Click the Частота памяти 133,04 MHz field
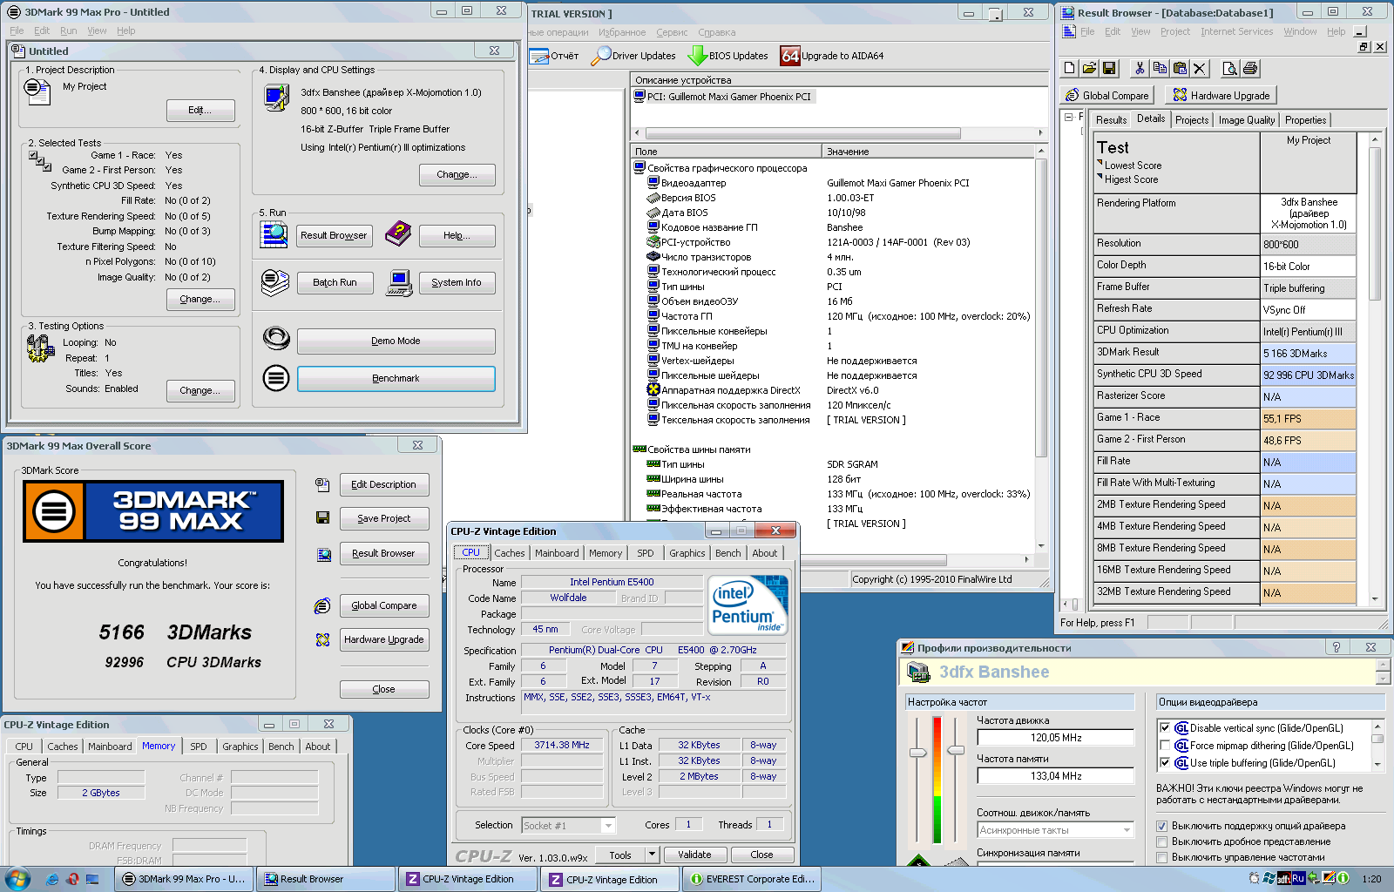This screenshot has width=1394, height=892. 1056,775
